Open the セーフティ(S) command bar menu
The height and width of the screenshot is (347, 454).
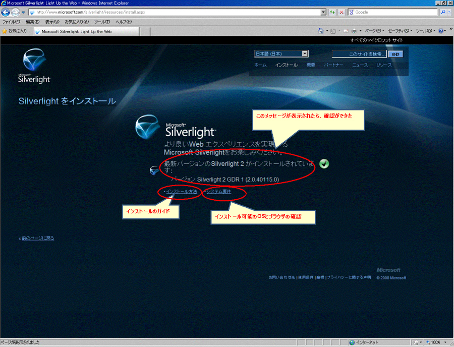coord(400,31)
